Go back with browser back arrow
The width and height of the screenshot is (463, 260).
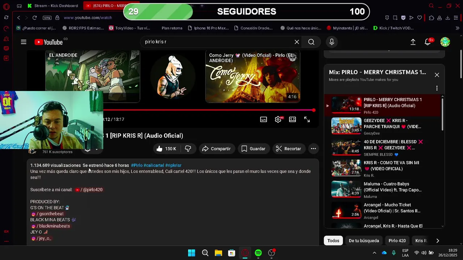18,18
